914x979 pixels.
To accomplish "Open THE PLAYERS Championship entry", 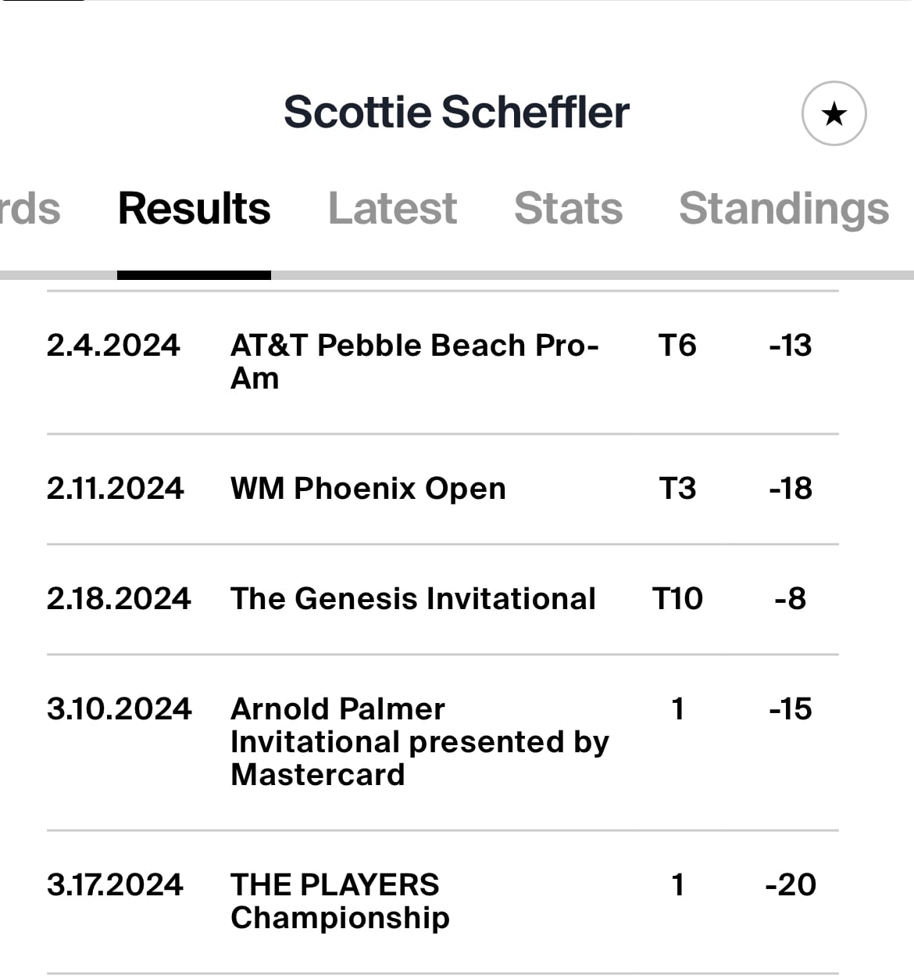I will 442,902.
